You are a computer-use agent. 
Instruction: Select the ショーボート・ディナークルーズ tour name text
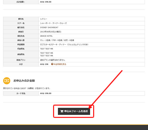pyautogui.click(x=54, y=23)
